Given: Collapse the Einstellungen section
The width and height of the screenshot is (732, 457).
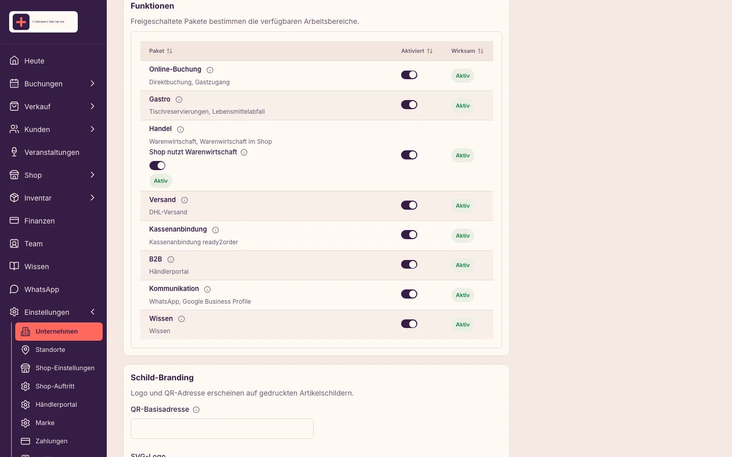Looking at the screenshot, I should click(x=93, y=312).
